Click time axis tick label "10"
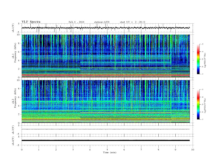The width and height of the screenshot is (217, 168). [193, 150]
